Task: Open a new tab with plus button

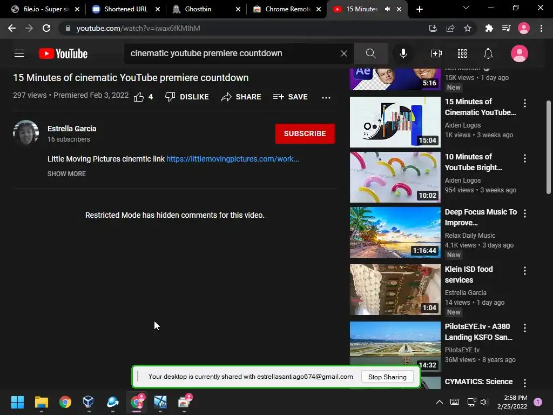Action: pyautogui.click(x=419, y=9)
